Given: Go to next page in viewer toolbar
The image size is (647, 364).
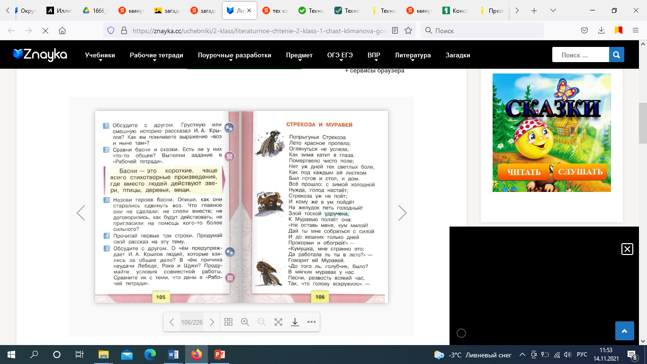Looking at the screenshot, I should pos(212,322).
